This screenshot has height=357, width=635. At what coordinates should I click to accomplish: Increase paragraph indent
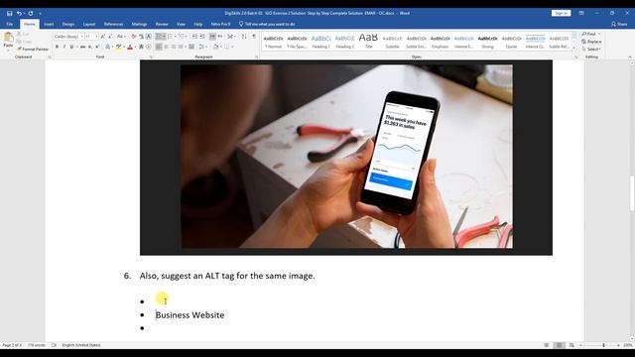click(x=202, y=37)
